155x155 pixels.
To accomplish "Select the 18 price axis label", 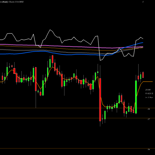I will (x=149, y=109).
